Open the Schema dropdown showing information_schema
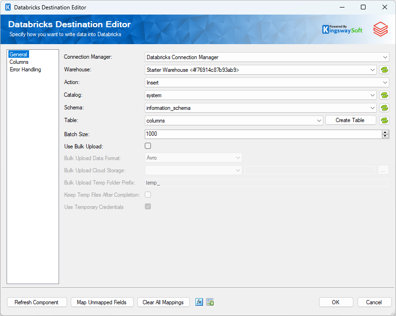Viewport: 396px width, 316px height. pos(261,108)
